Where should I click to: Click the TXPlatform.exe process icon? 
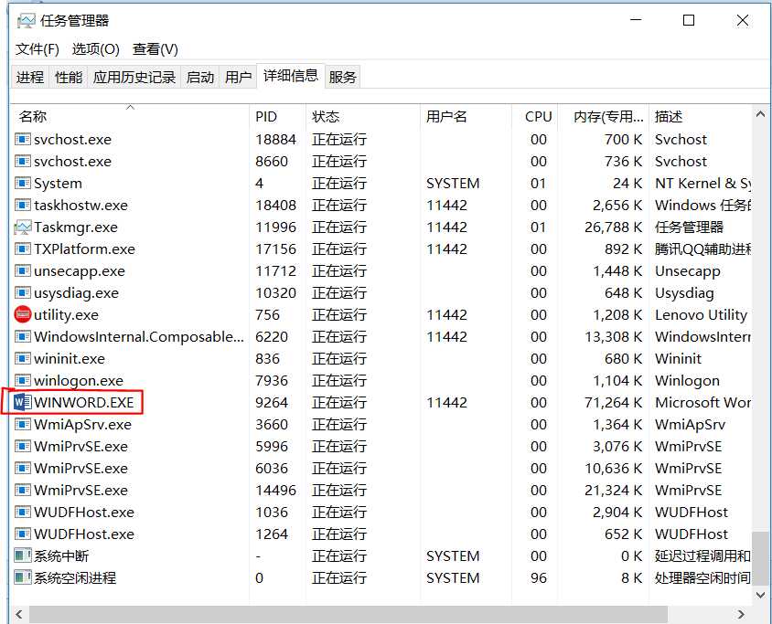(23, 249)
